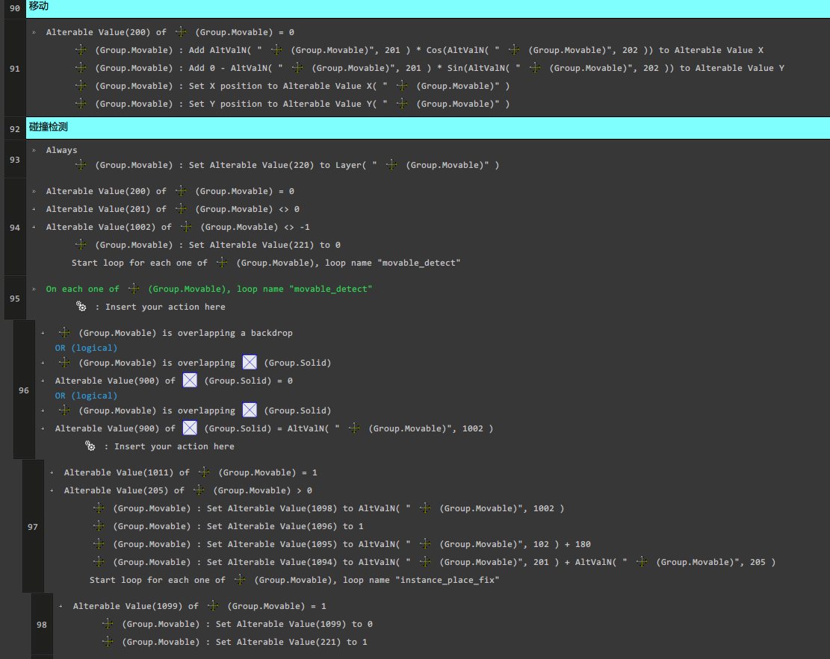
Task: Click the gear icon in event 95's action placeholder
Action: (81, 307)
